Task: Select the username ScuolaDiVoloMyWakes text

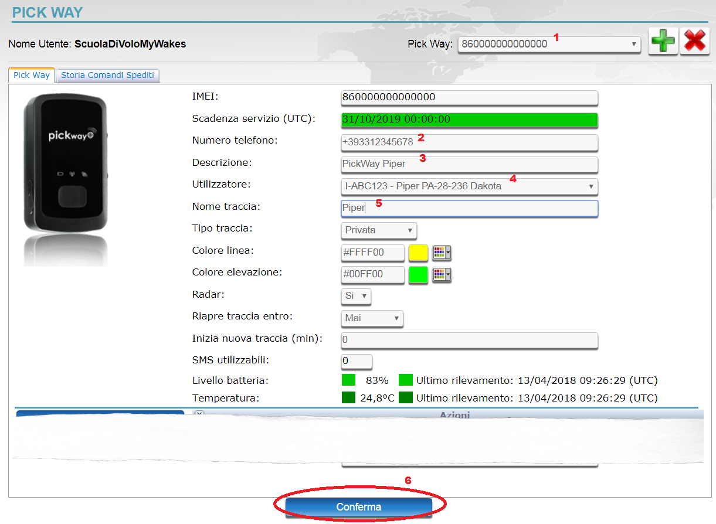Action: coord(130,44)
